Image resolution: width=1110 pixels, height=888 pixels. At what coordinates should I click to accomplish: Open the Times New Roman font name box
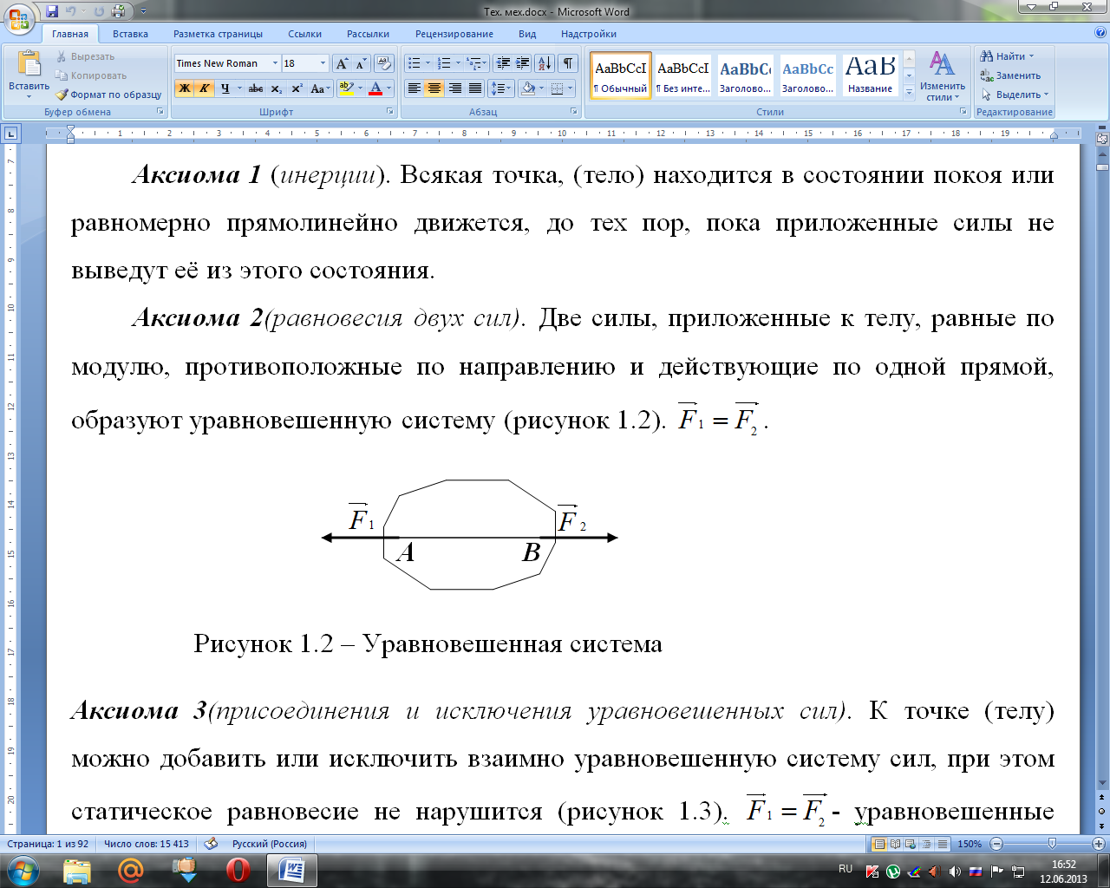[x=227, y=63]
